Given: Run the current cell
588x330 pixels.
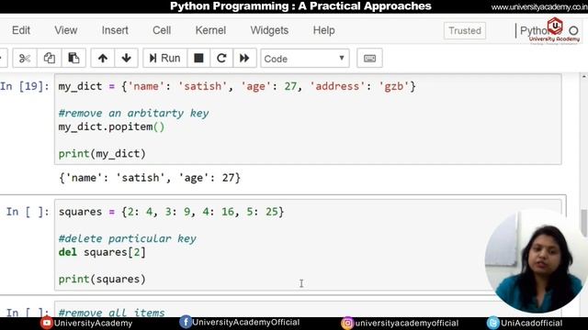Looking at the screenshot, I should tap(164, 58).
